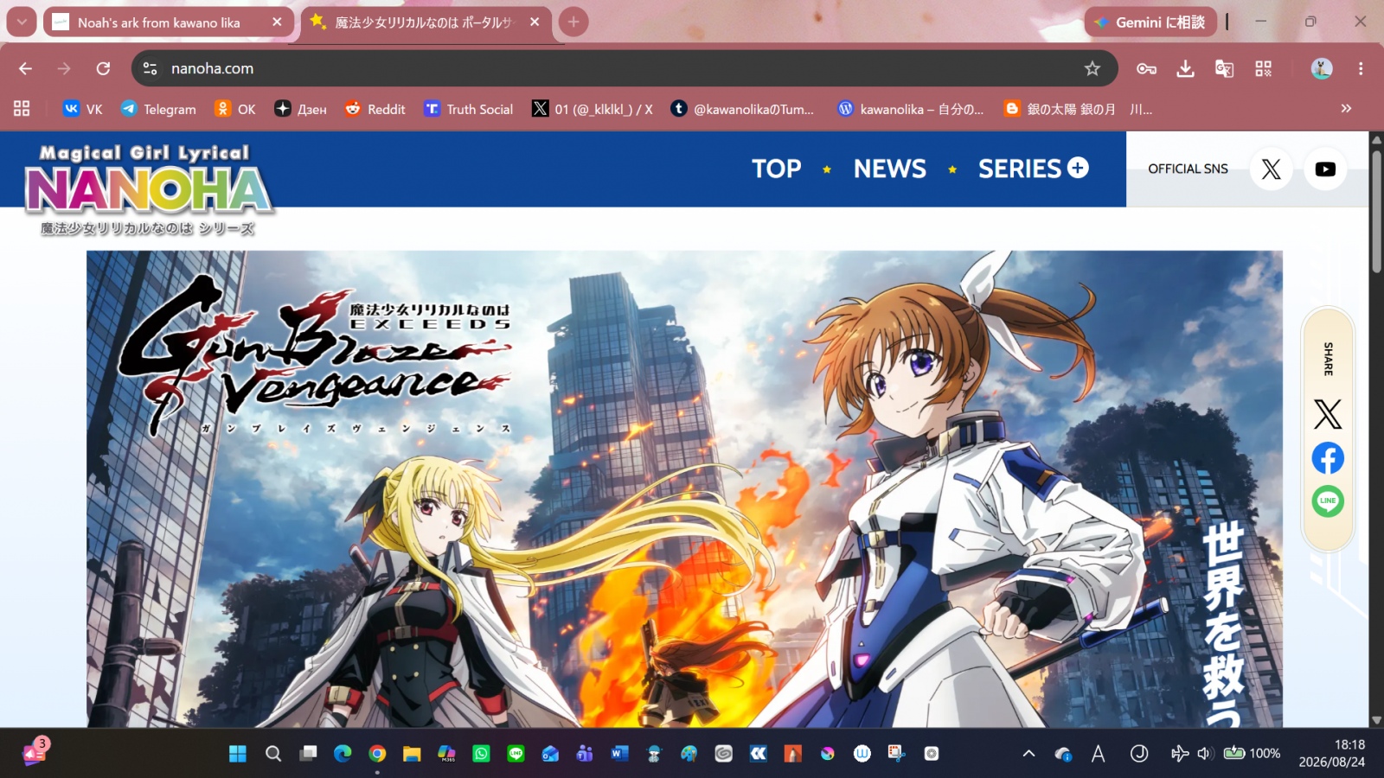Viewport: 1384px width, 778px height.
Task: Open WhatsApp from the taskbar
Action: 481,754
